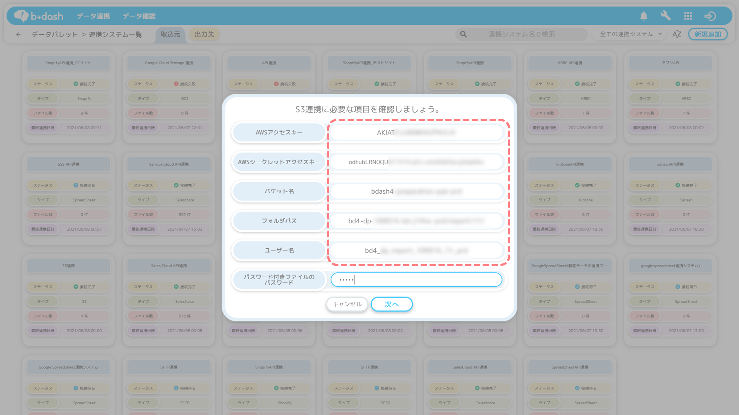Click the データパレット breadcrumb link

coord(55,34)
